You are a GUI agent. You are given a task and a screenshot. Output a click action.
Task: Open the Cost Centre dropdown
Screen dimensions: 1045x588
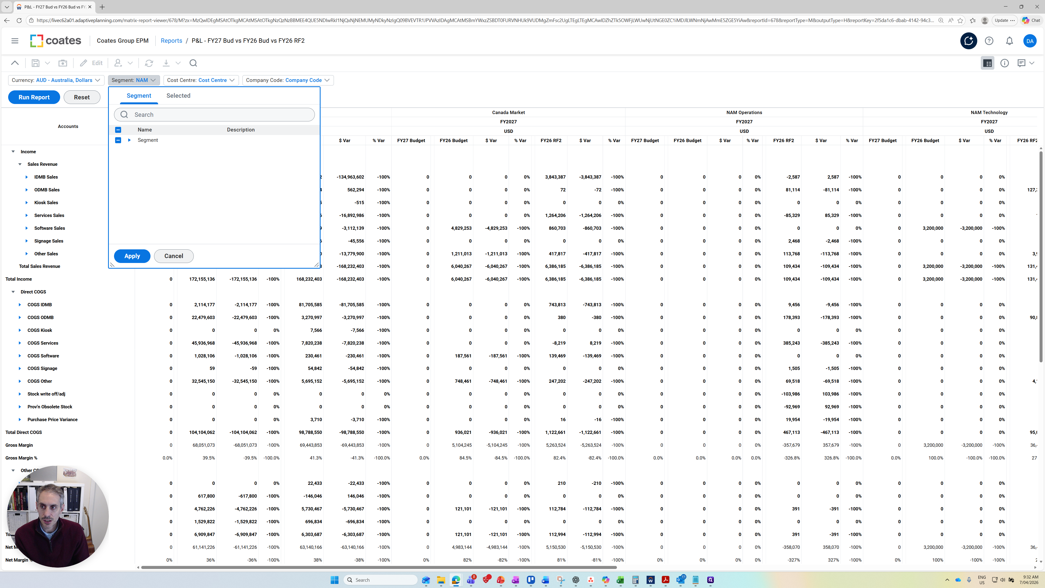[201, 80]
